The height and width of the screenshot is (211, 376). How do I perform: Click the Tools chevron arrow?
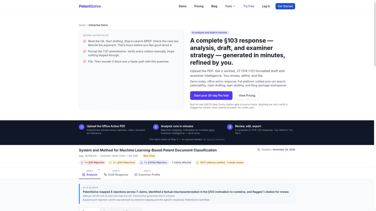[234, 6]
